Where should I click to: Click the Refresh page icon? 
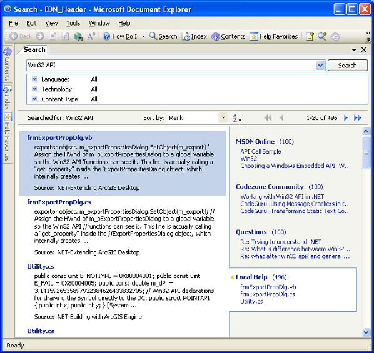[65, 36]
